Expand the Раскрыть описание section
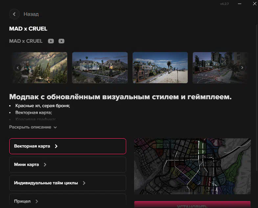The height and width of the screenshot is (208, 258). coord(33,127)
